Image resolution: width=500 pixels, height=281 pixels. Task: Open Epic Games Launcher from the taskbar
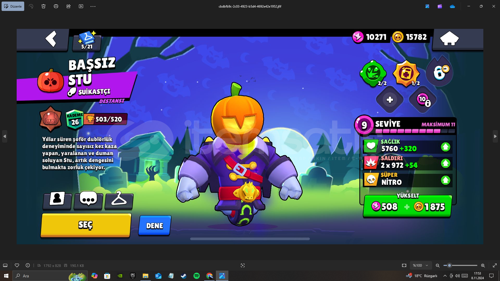tap(133, 276)
